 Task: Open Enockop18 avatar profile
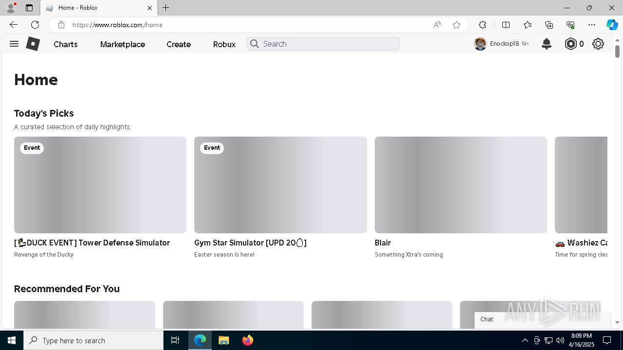pos(480,44)
